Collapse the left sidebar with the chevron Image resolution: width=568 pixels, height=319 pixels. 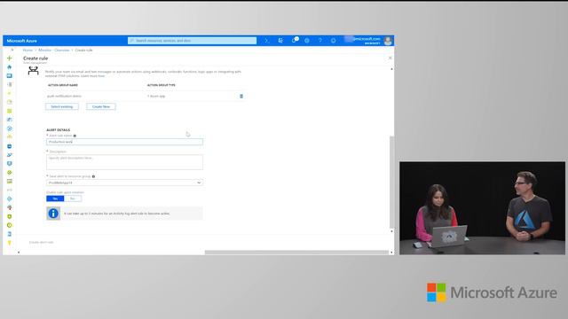pos(12,50)
